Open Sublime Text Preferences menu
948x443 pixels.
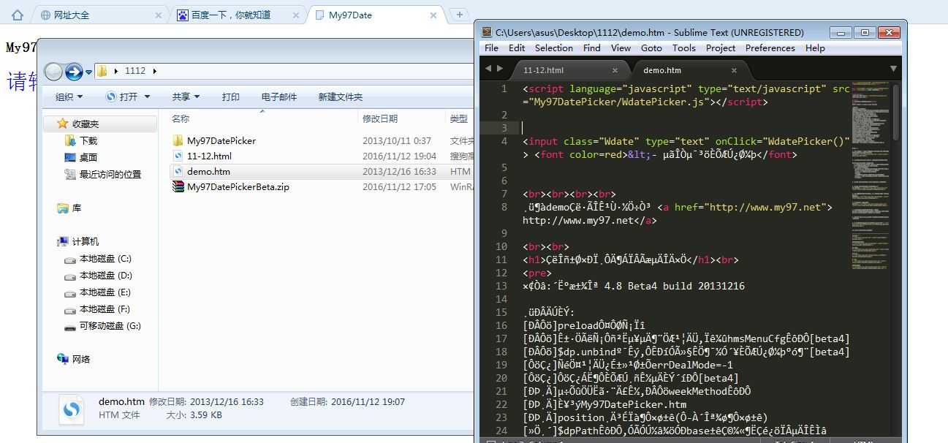[770, 48]
